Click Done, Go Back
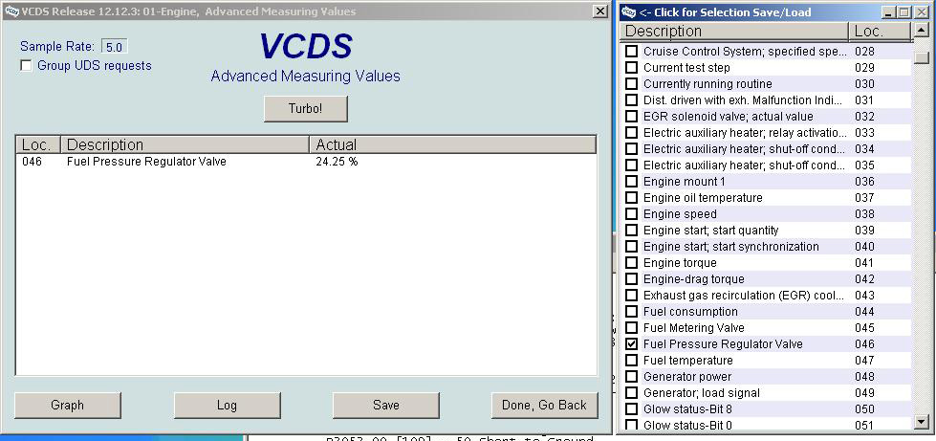 (544, 406)
